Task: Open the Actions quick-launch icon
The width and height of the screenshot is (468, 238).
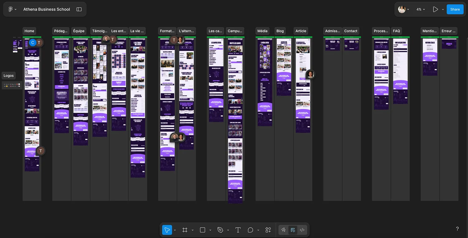Action: (x=268, y=230)
